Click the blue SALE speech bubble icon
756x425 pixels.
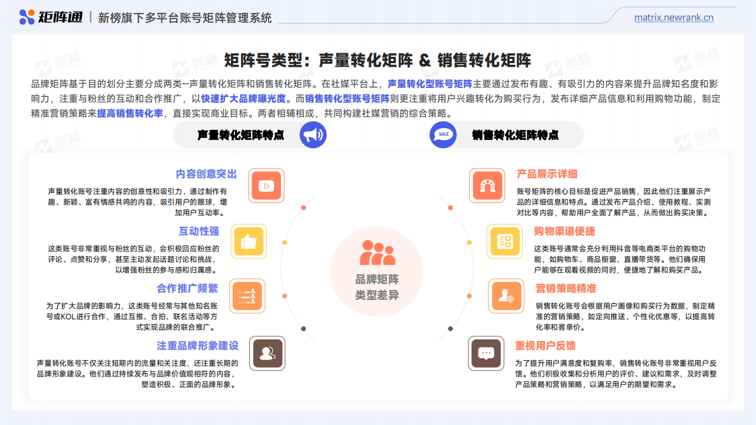click(x=443, y=135)
